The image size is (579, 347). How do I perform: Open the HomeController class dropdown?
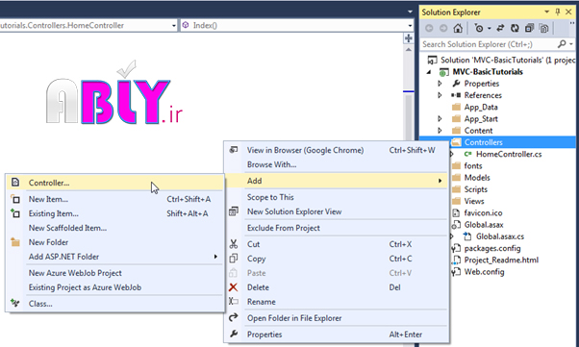click(174, 25)
